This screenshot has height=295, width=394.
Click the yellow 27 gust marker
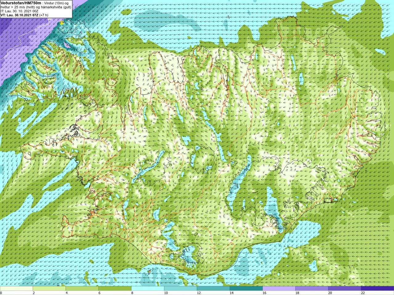point(62,23)
